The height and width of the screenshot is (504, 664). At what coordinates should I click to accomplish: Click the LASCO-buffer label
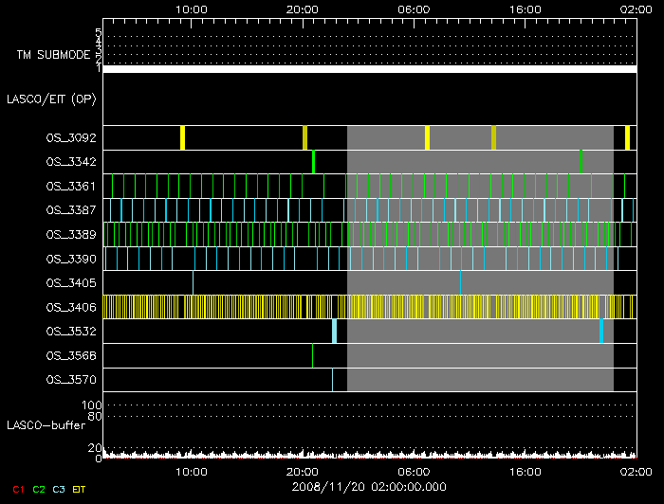click(46, 424)
